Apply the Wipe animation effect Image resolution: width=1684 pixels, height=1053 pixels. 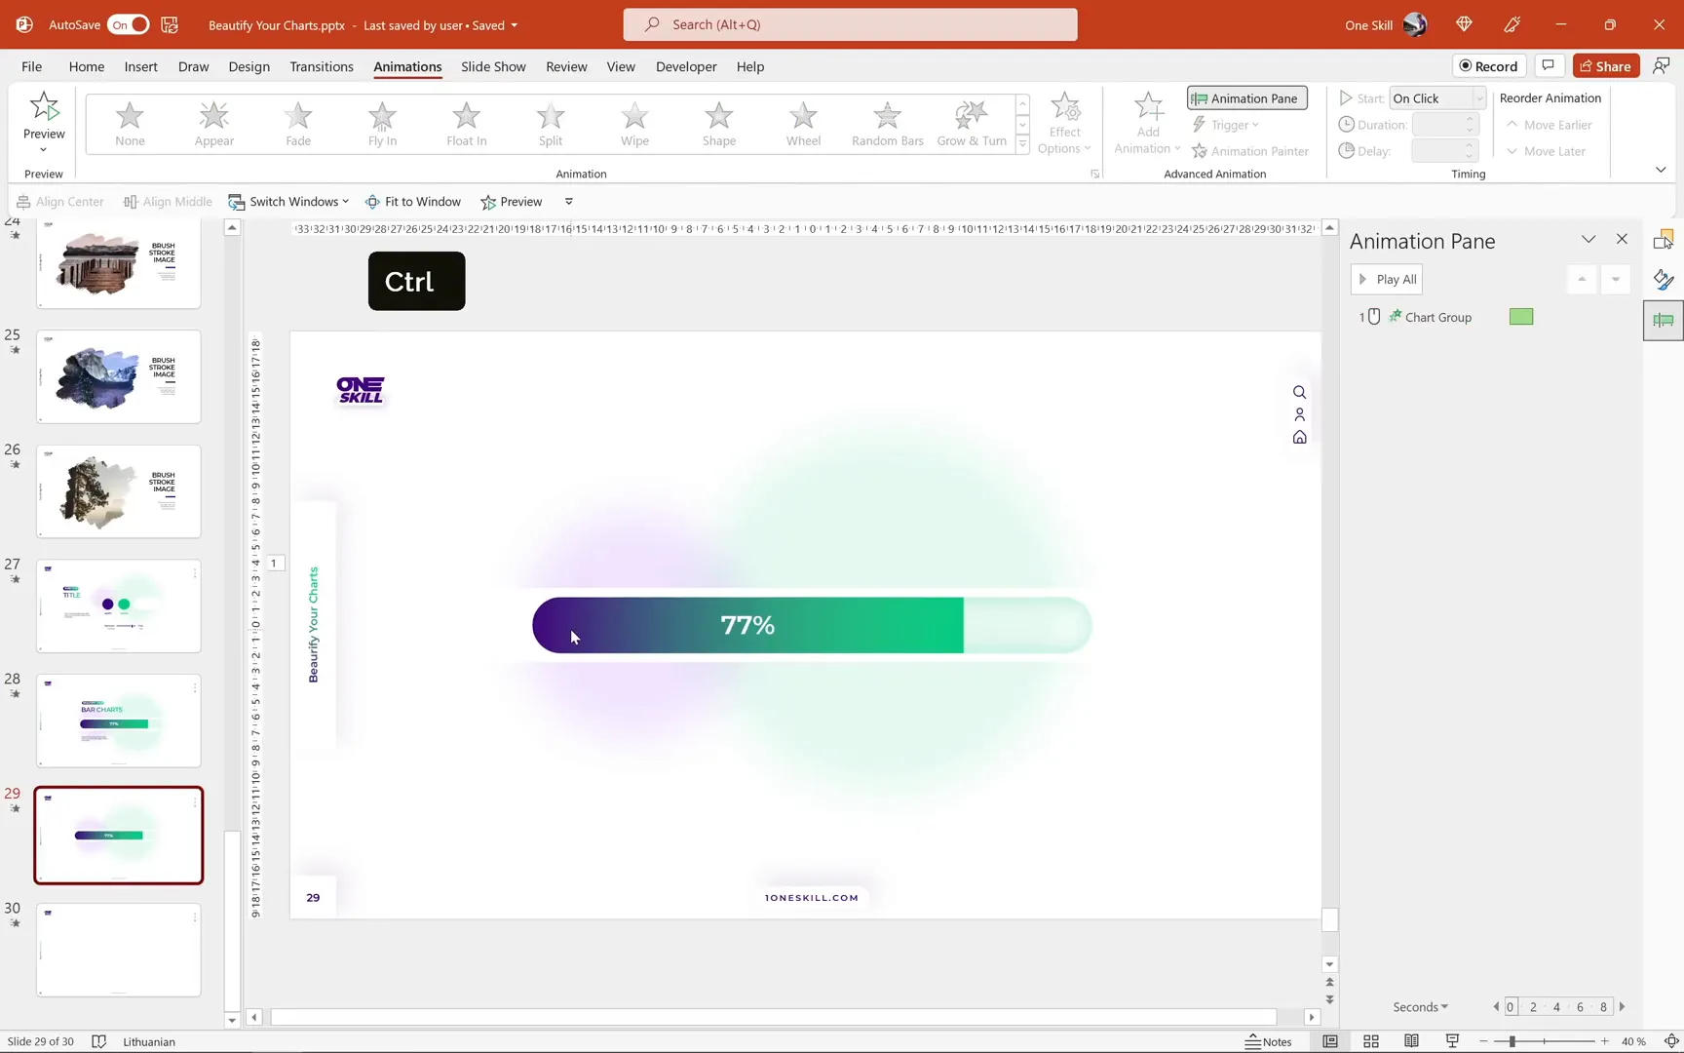[634, 124]
